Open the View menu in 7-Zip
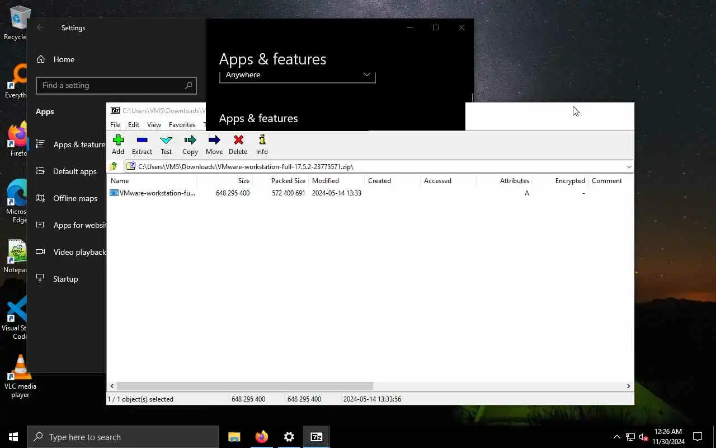The image size is (716, 448). point(154,125)
